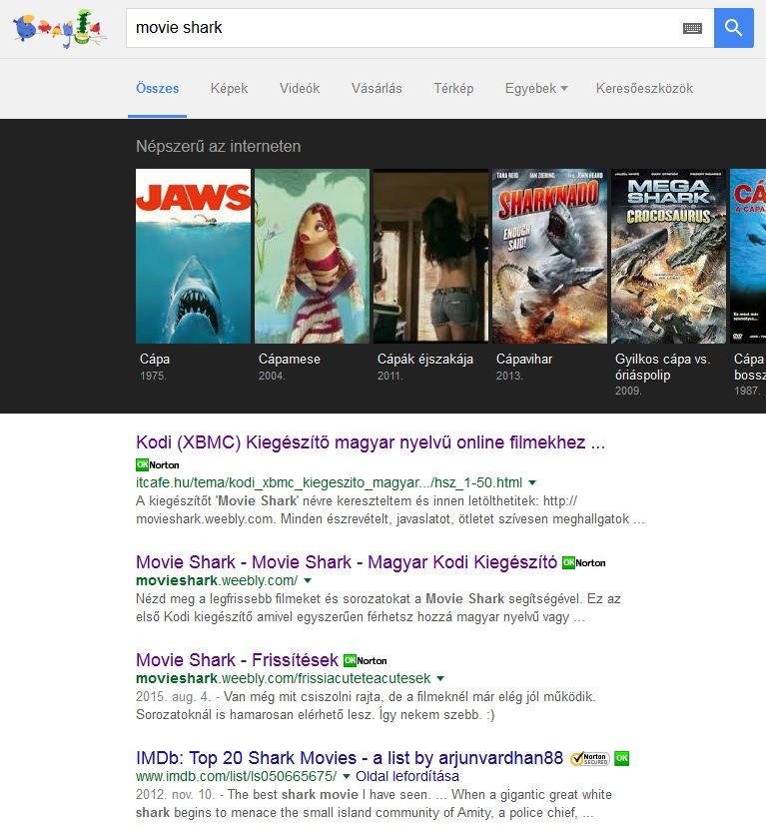Image resolution: width=766 pixels, height=836 pixels.
Task: Click Norton Secured badge beside IMDb result
Action: point(590,758)
